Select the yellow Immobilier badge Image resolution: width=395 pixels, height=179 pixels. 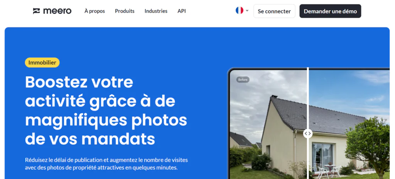tap(42, 63)
